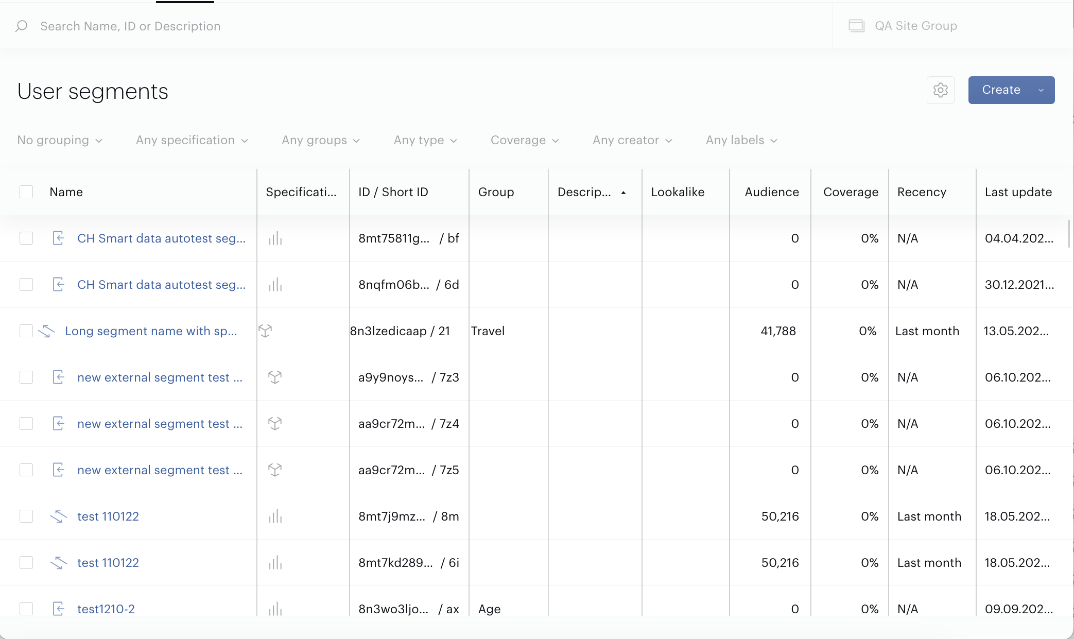Click cube specification icon on 7z5 row

(275, 470)
